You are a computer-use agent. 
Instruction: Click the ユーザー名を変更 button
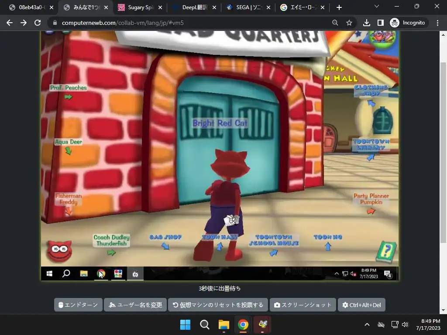135,305
